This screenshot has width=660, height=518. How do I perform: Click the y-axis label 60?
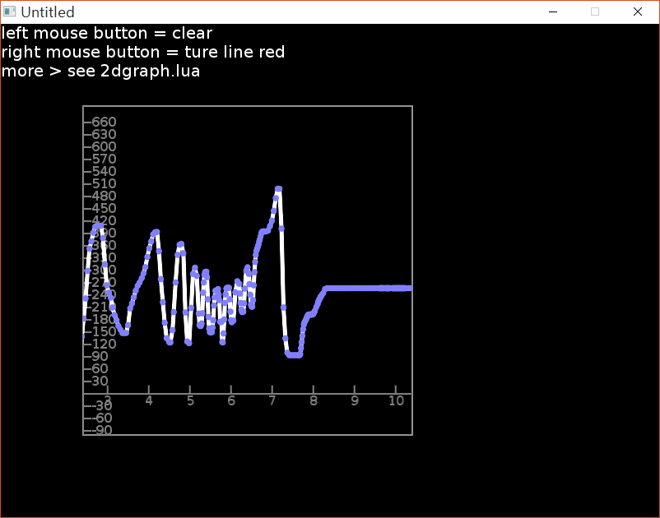[x=100, y=368]
